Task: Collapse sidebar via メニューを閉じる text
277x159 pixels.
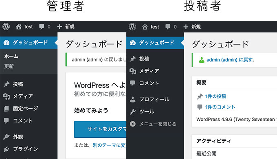Action: click(x=158, y=124)
